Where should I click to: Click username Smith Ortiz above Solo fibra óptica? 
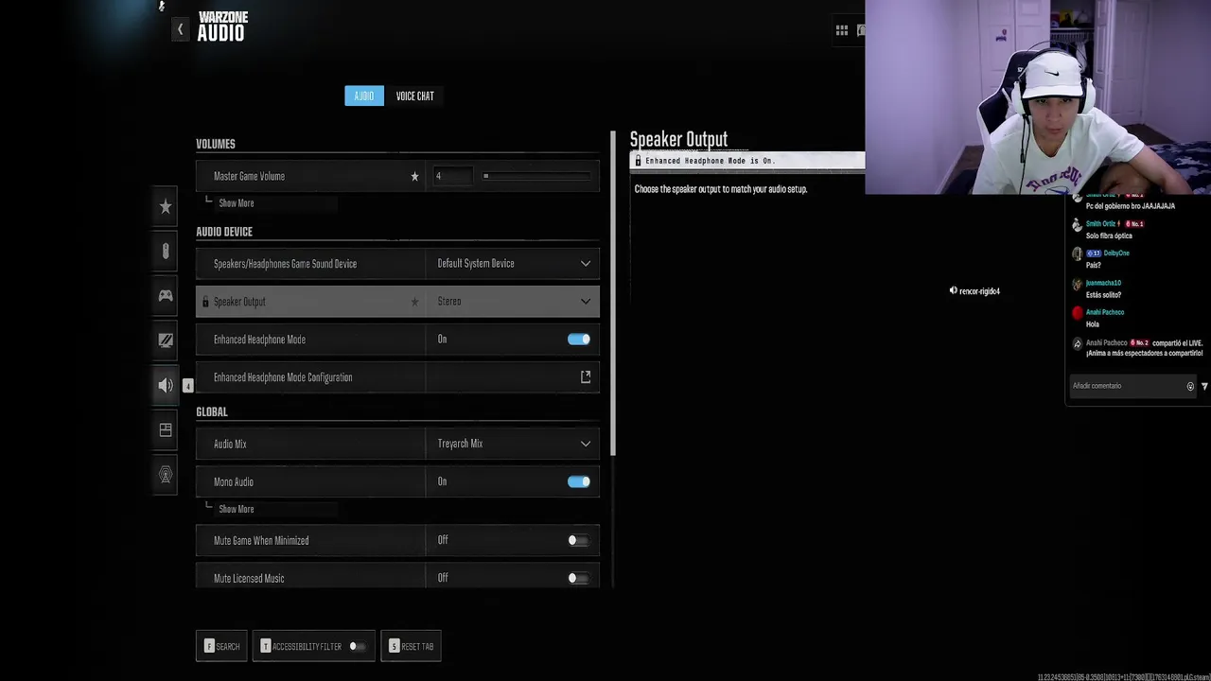pos(1100,224)
